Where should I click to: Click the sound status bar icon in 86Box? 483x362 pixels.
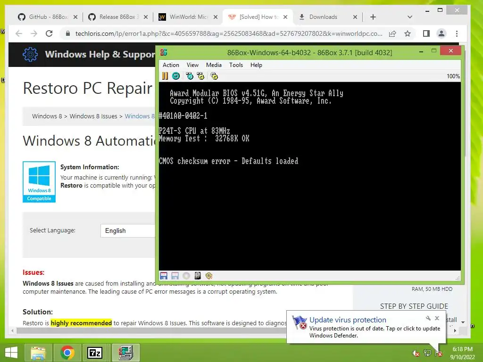209,276
